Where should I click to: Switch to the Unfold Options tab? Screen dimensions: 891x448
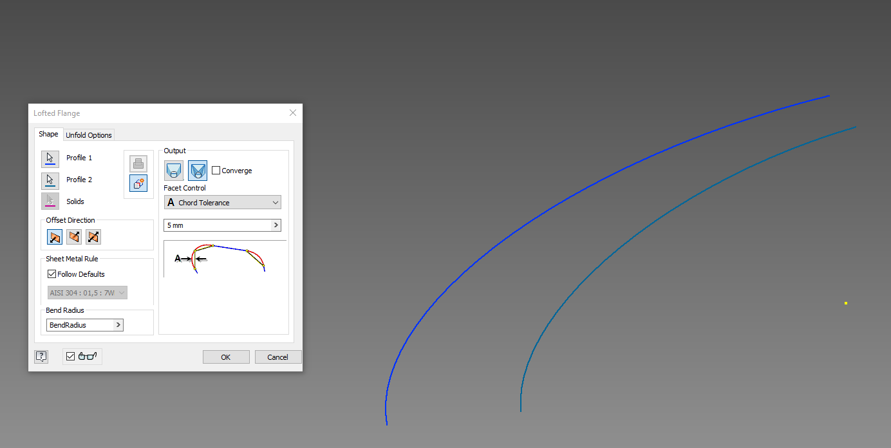tap(89, 135)
